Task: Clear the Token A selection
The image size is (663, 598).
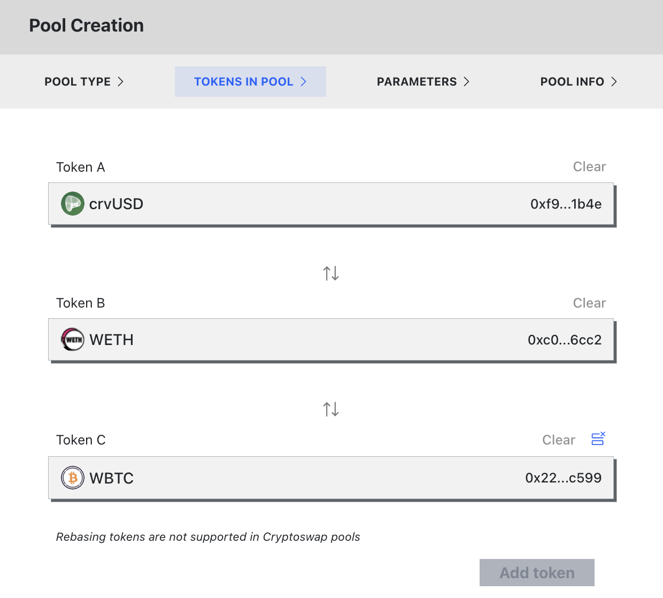Action: tap(589, 166)
